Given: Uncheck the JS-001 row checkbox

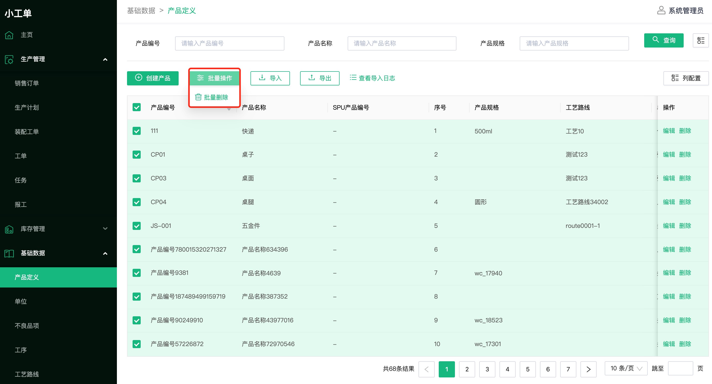Looking at the screenshot, I should (137, 226).
